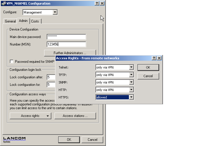Open the Telnet access dropdown

131,67
